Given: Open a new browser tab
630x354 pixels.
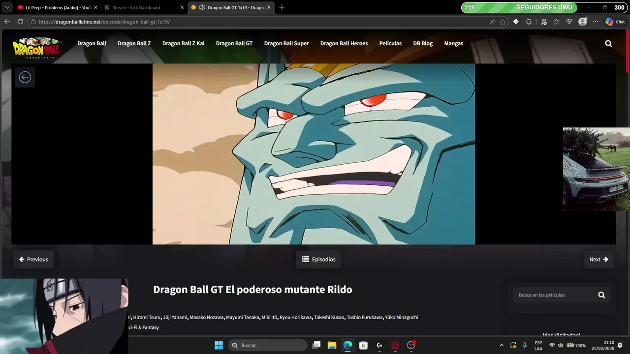Looking at the screenshot, I should [x=282, y=7].
